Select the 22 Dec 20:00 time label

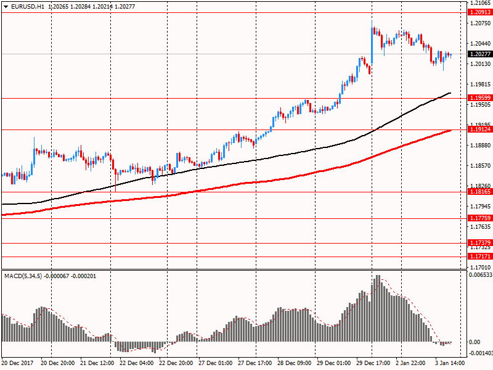pyautogui.click(x=176, y=363)
